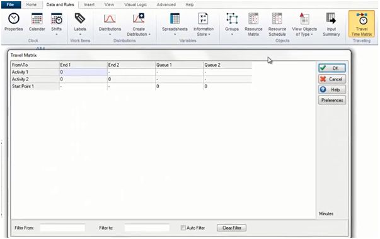
Task: Switch to the Home tab
Action: (32, 4)
